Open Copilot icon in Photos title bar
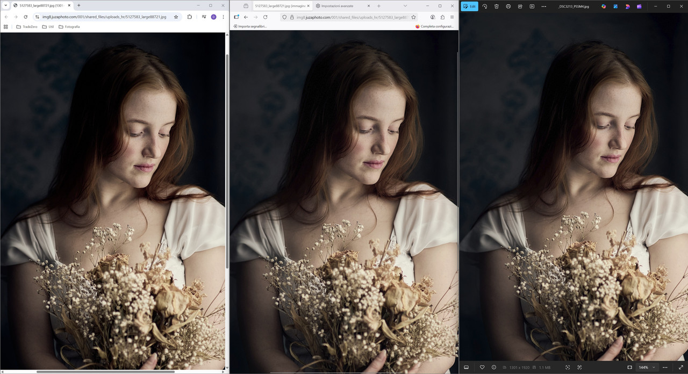The width and height of the screenshot is (688, 374). [x=604, y=6]
